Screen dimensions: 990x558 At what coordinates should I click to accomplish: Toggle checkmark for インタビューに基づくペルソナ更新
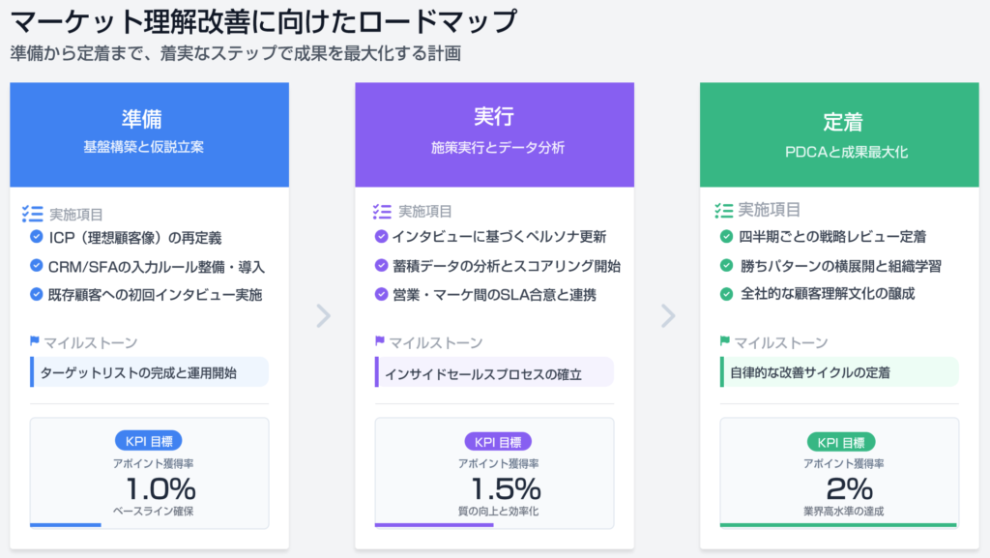(381, 236)
